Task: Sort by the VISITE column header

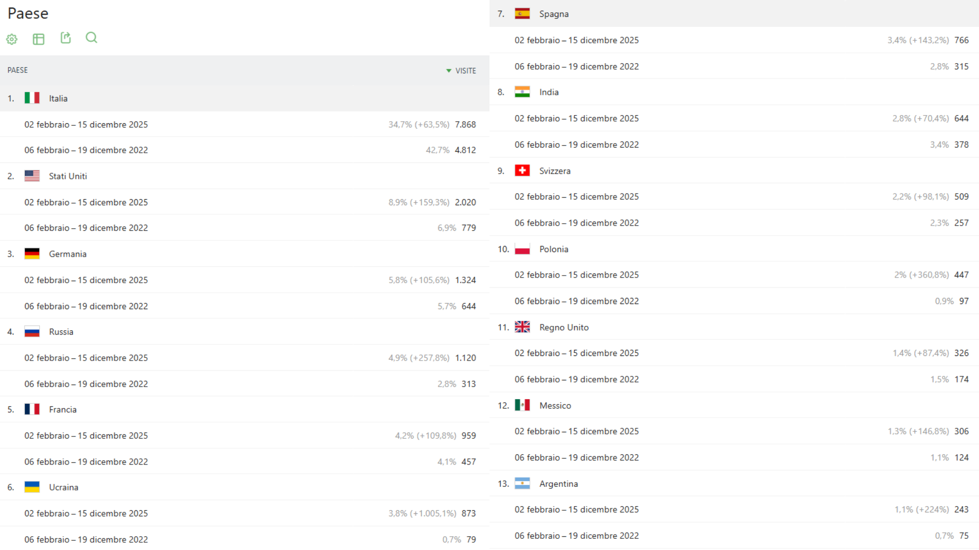Action: [x=466, y=71]
